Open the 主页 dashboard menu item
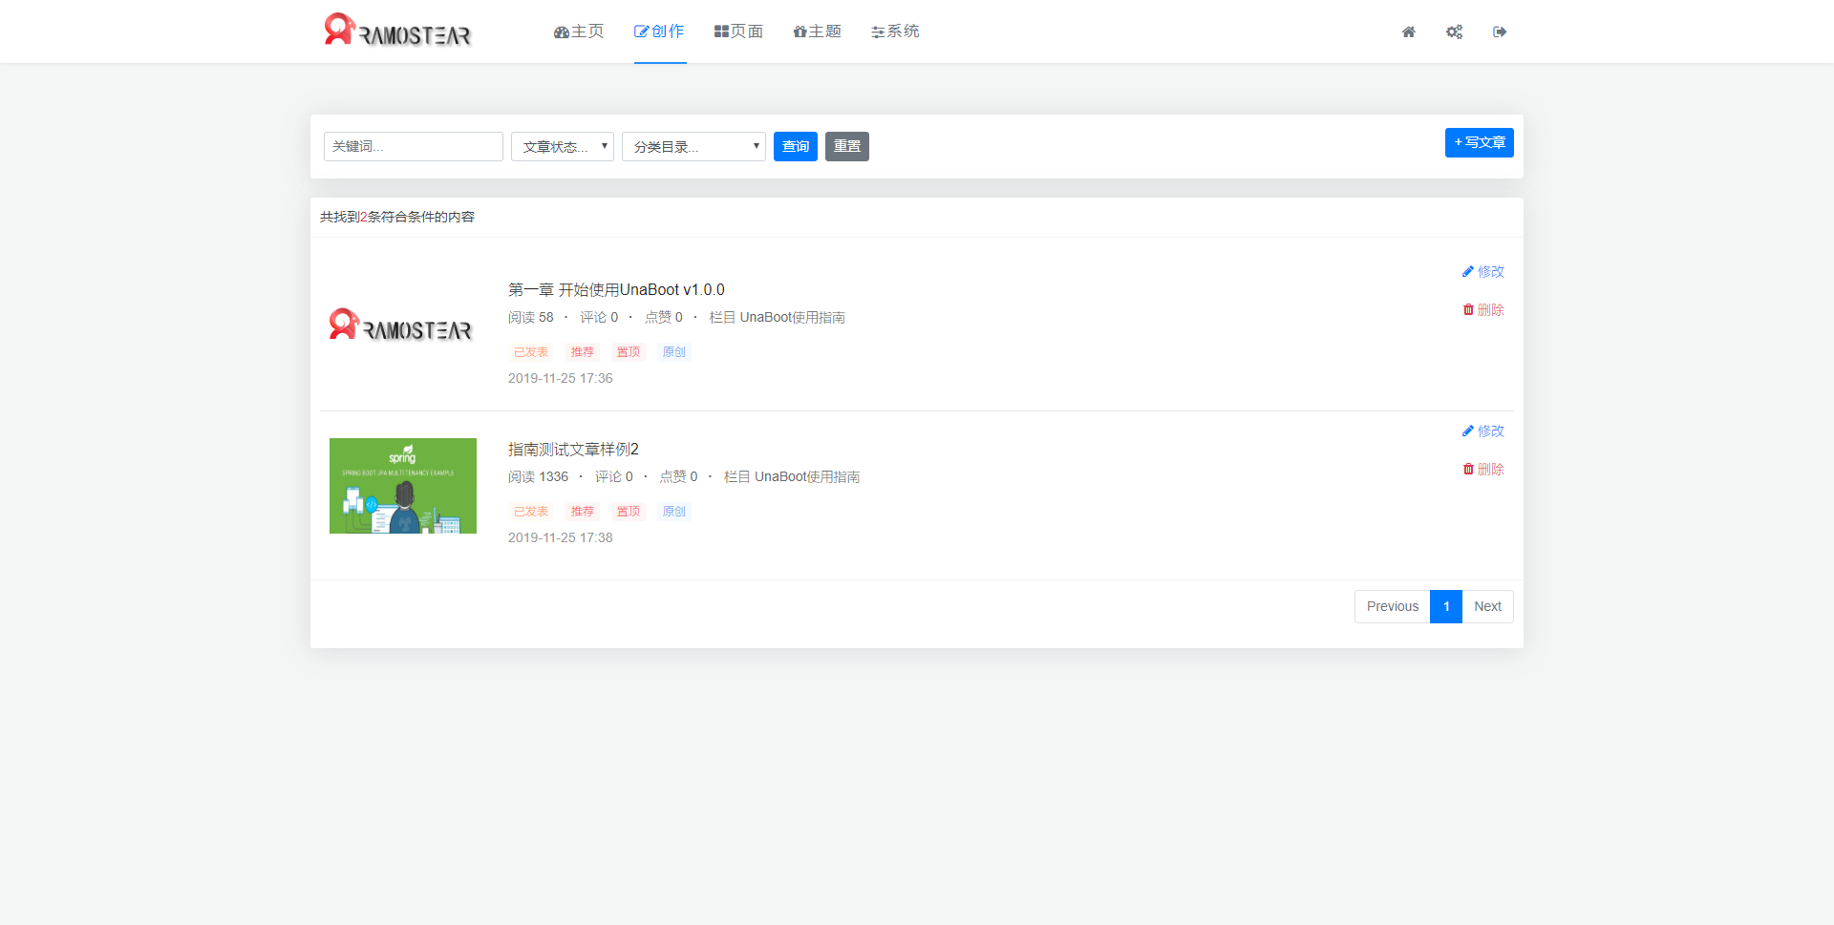 point(579,32)
